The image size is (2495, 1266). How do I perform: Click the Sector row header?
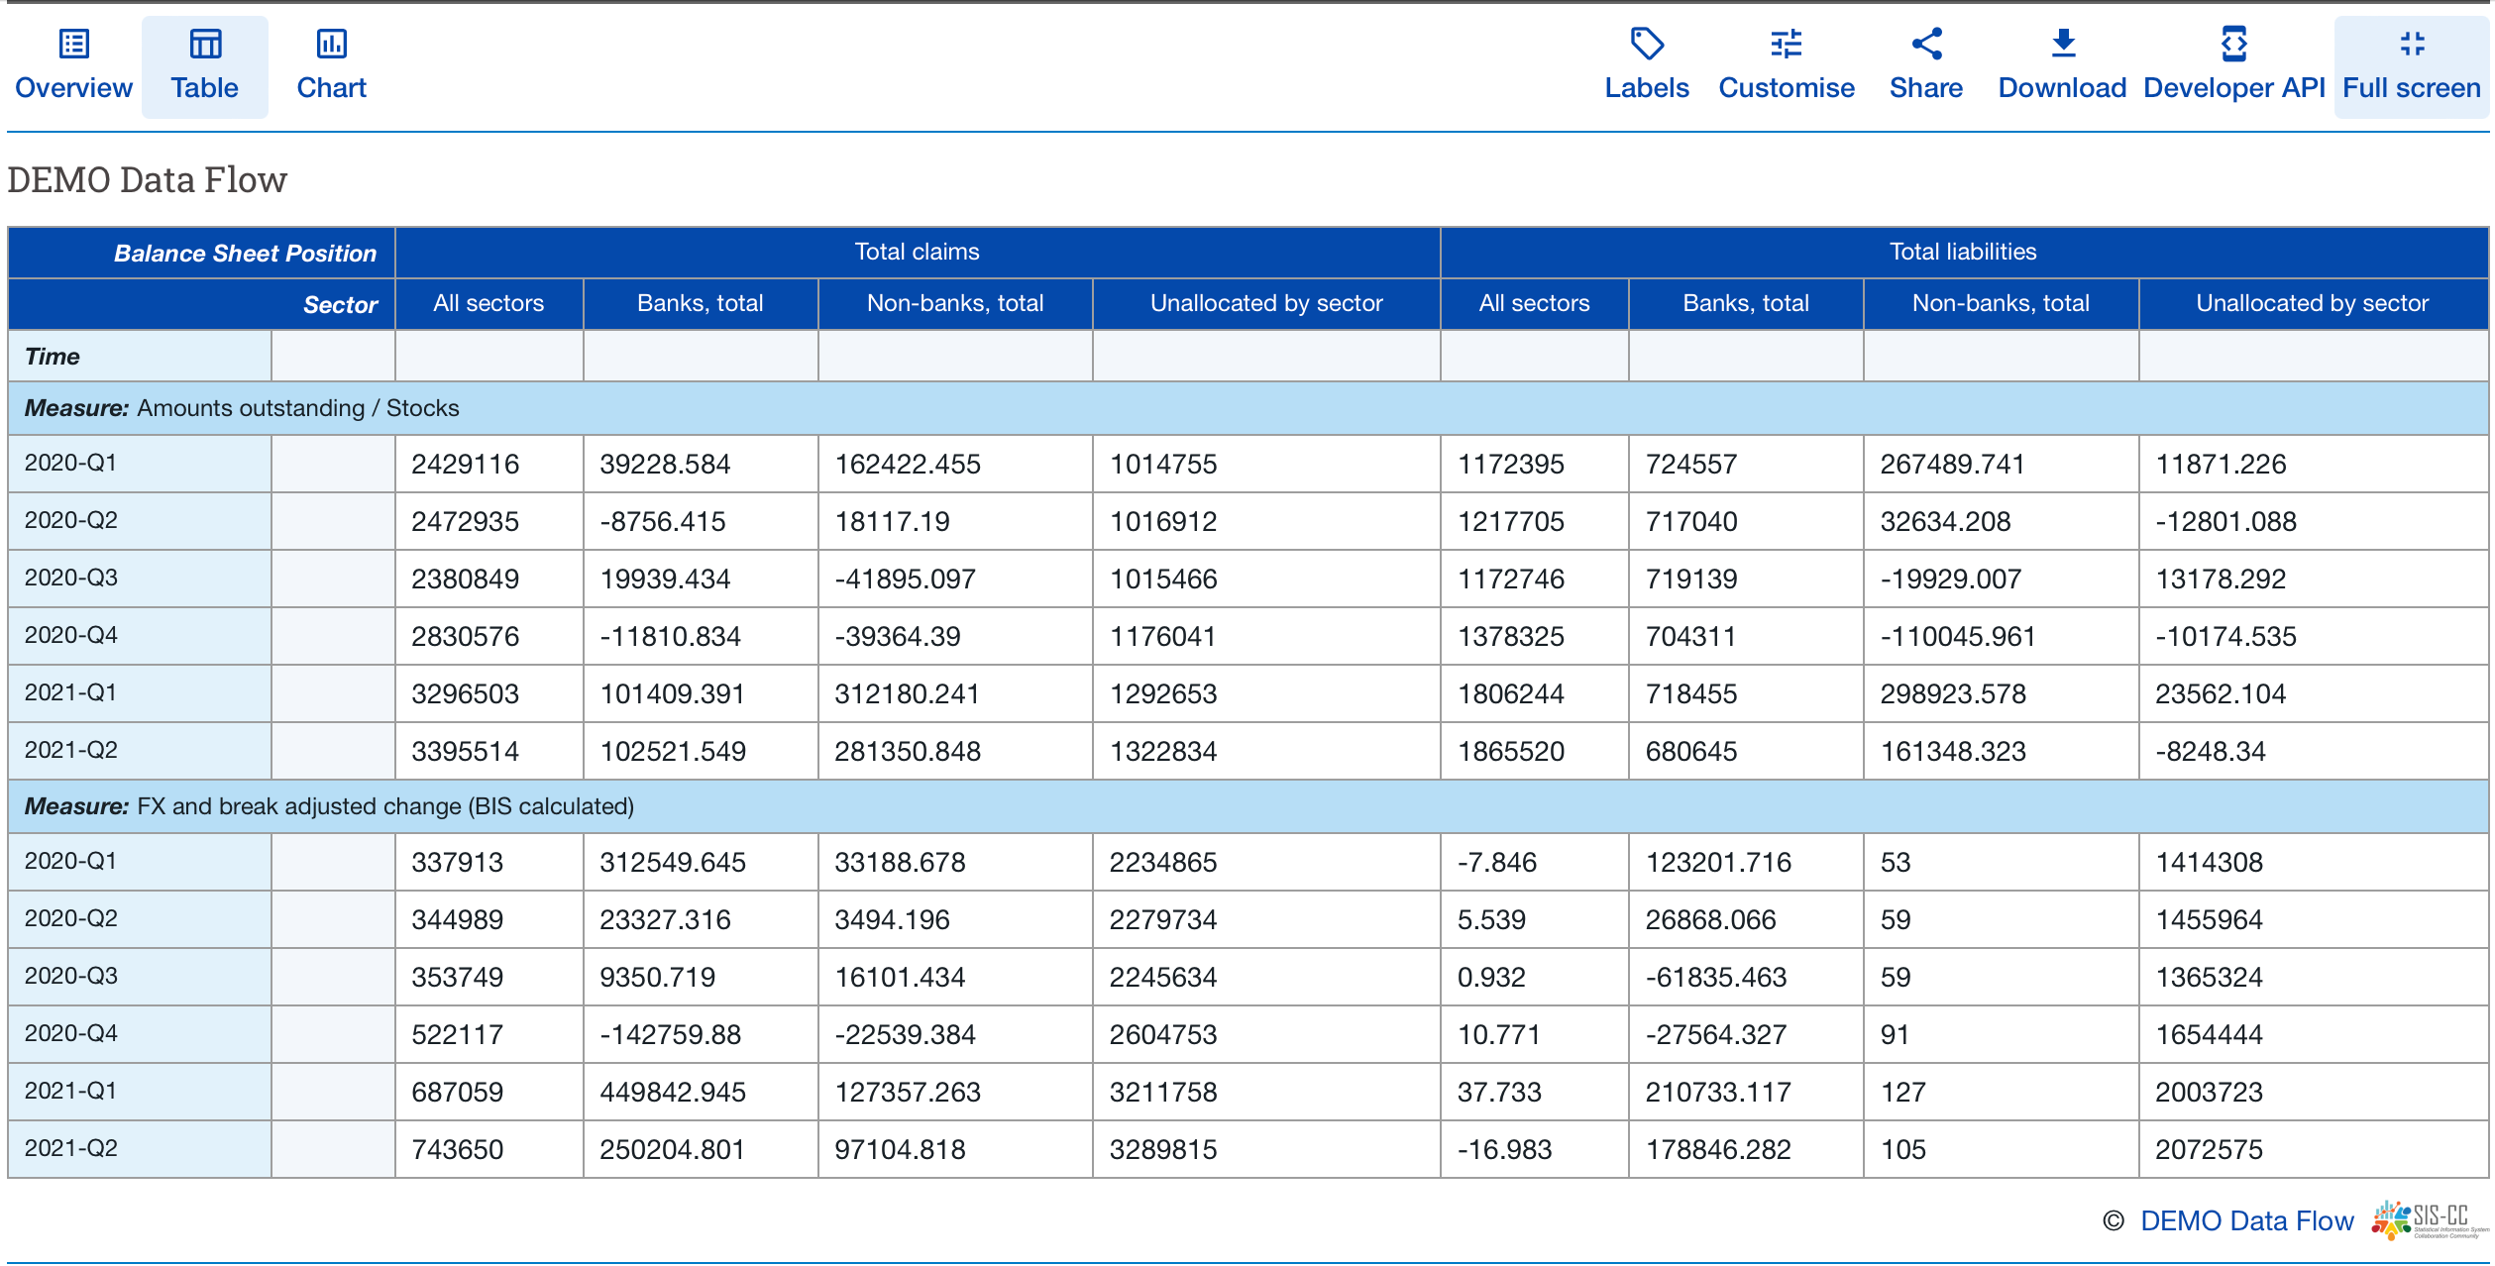click(340, 305)
